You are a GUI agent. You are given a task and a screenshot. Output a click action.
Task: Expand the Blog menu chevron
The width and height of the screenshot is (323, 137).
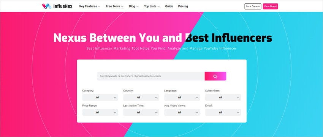click(138, 6)
